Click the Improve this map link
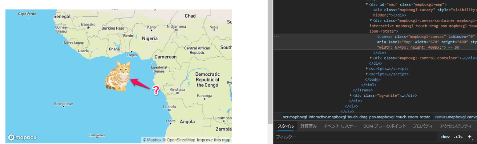The height and width of the screenshot is (144, 477). [x=214, y=140]
